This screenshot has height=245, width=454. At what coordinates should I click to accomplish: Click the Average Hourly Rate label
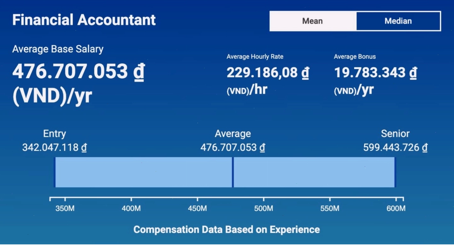(x=255, y=57)
